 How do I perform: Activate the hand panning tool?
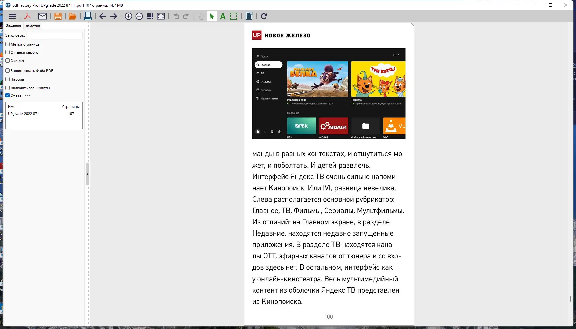pyautogui.click(x=202, y=16)
